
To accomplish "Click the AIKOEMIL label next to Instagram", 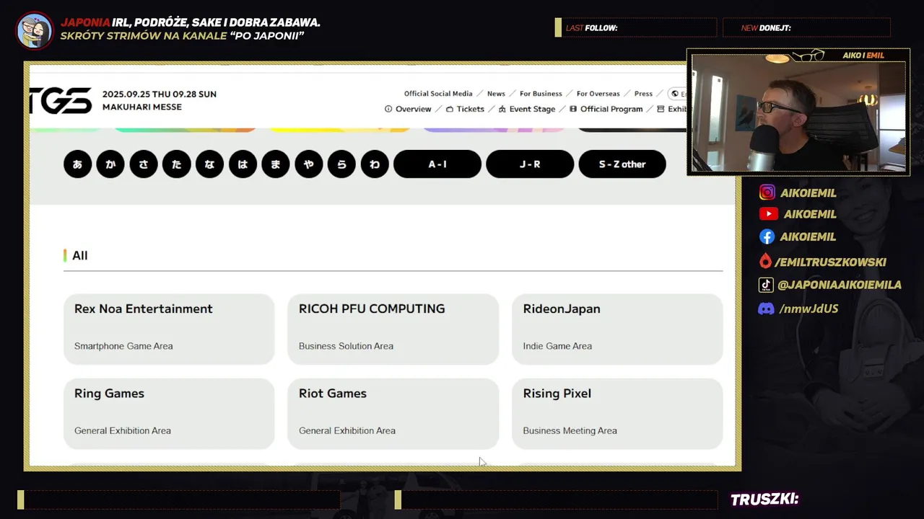I will click(808, 192).
